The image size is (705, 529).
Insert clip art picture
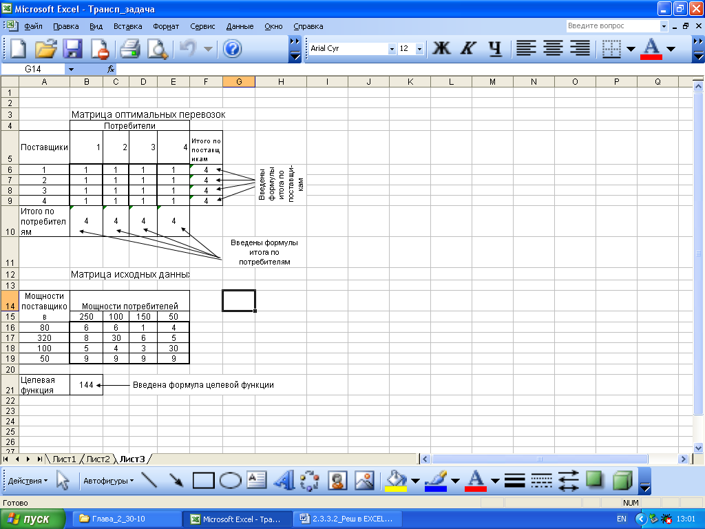pos(337,480)
